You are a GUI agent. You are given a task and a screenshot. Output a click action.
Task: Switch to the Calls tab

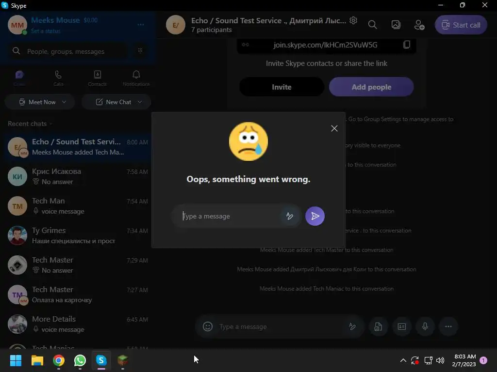(58, 78)
